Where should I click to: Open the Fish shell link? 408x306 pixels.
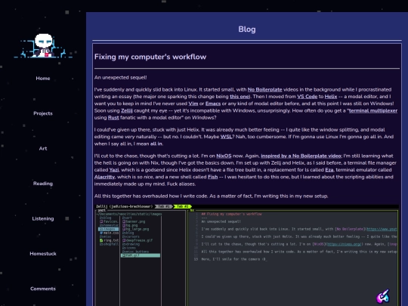pos(212,177)
